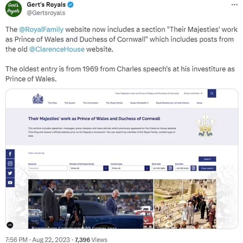The image size is (243, 243).
Task: Open The King menu item
Action: pos(52,103)
